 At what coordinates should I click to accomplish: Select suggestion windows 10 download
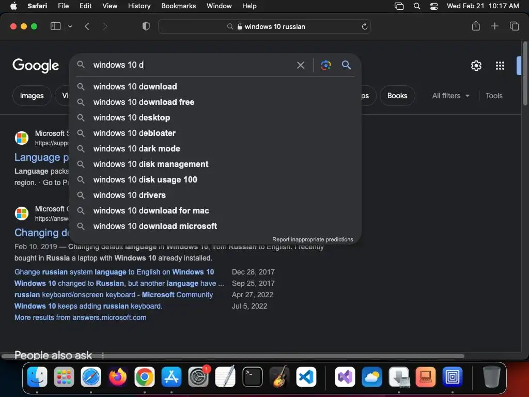(215, 86)
